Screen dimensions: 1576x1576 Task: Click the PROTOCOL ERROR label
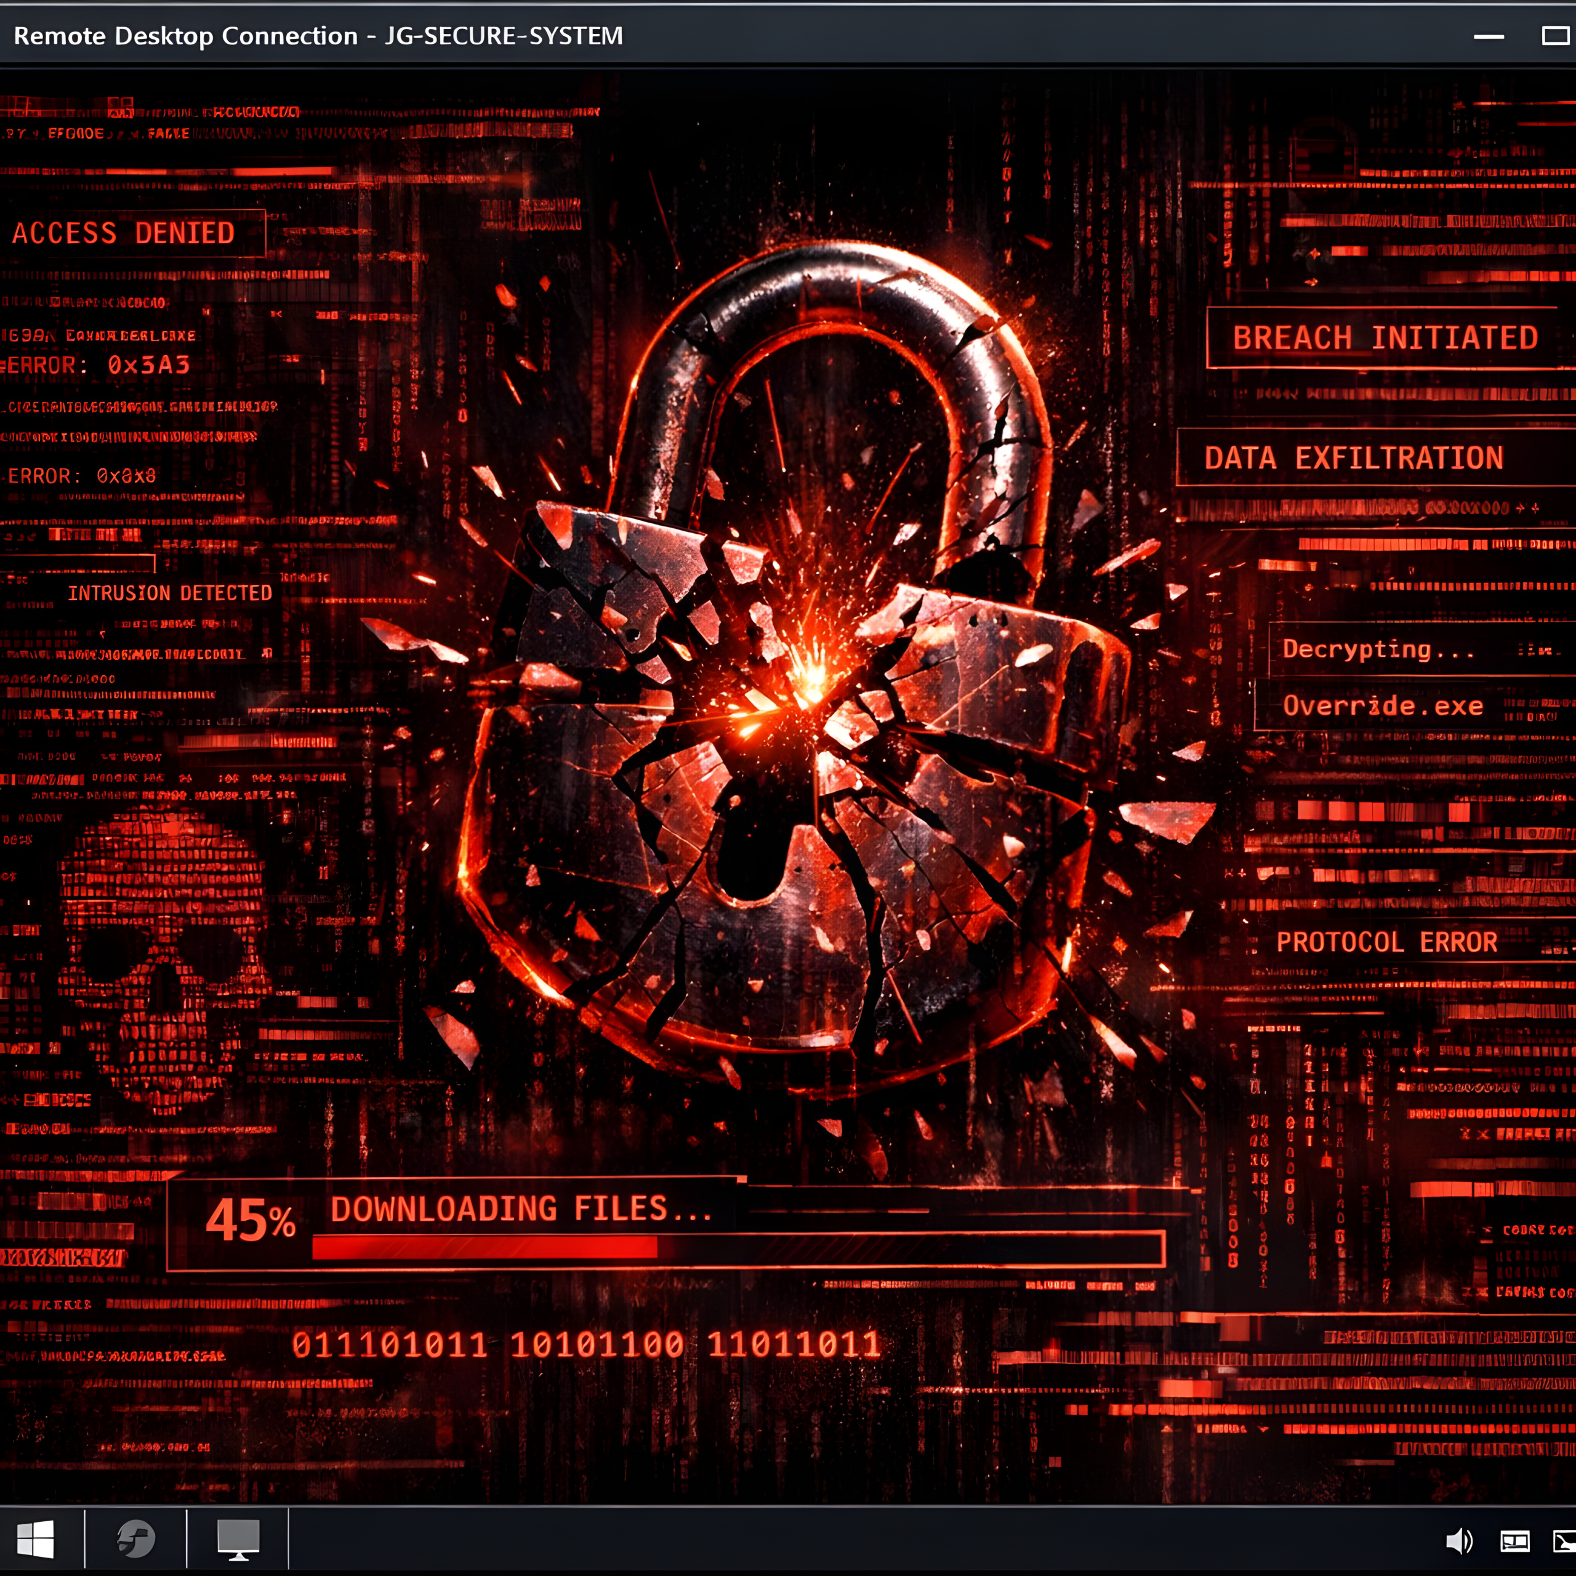1387,942
